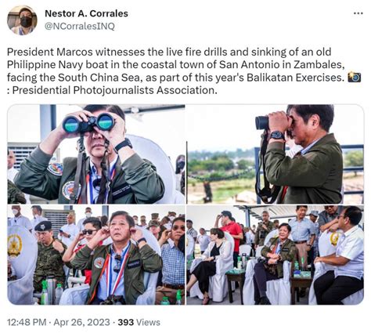Open the three-dot more options menu

[x=358, y=13]
